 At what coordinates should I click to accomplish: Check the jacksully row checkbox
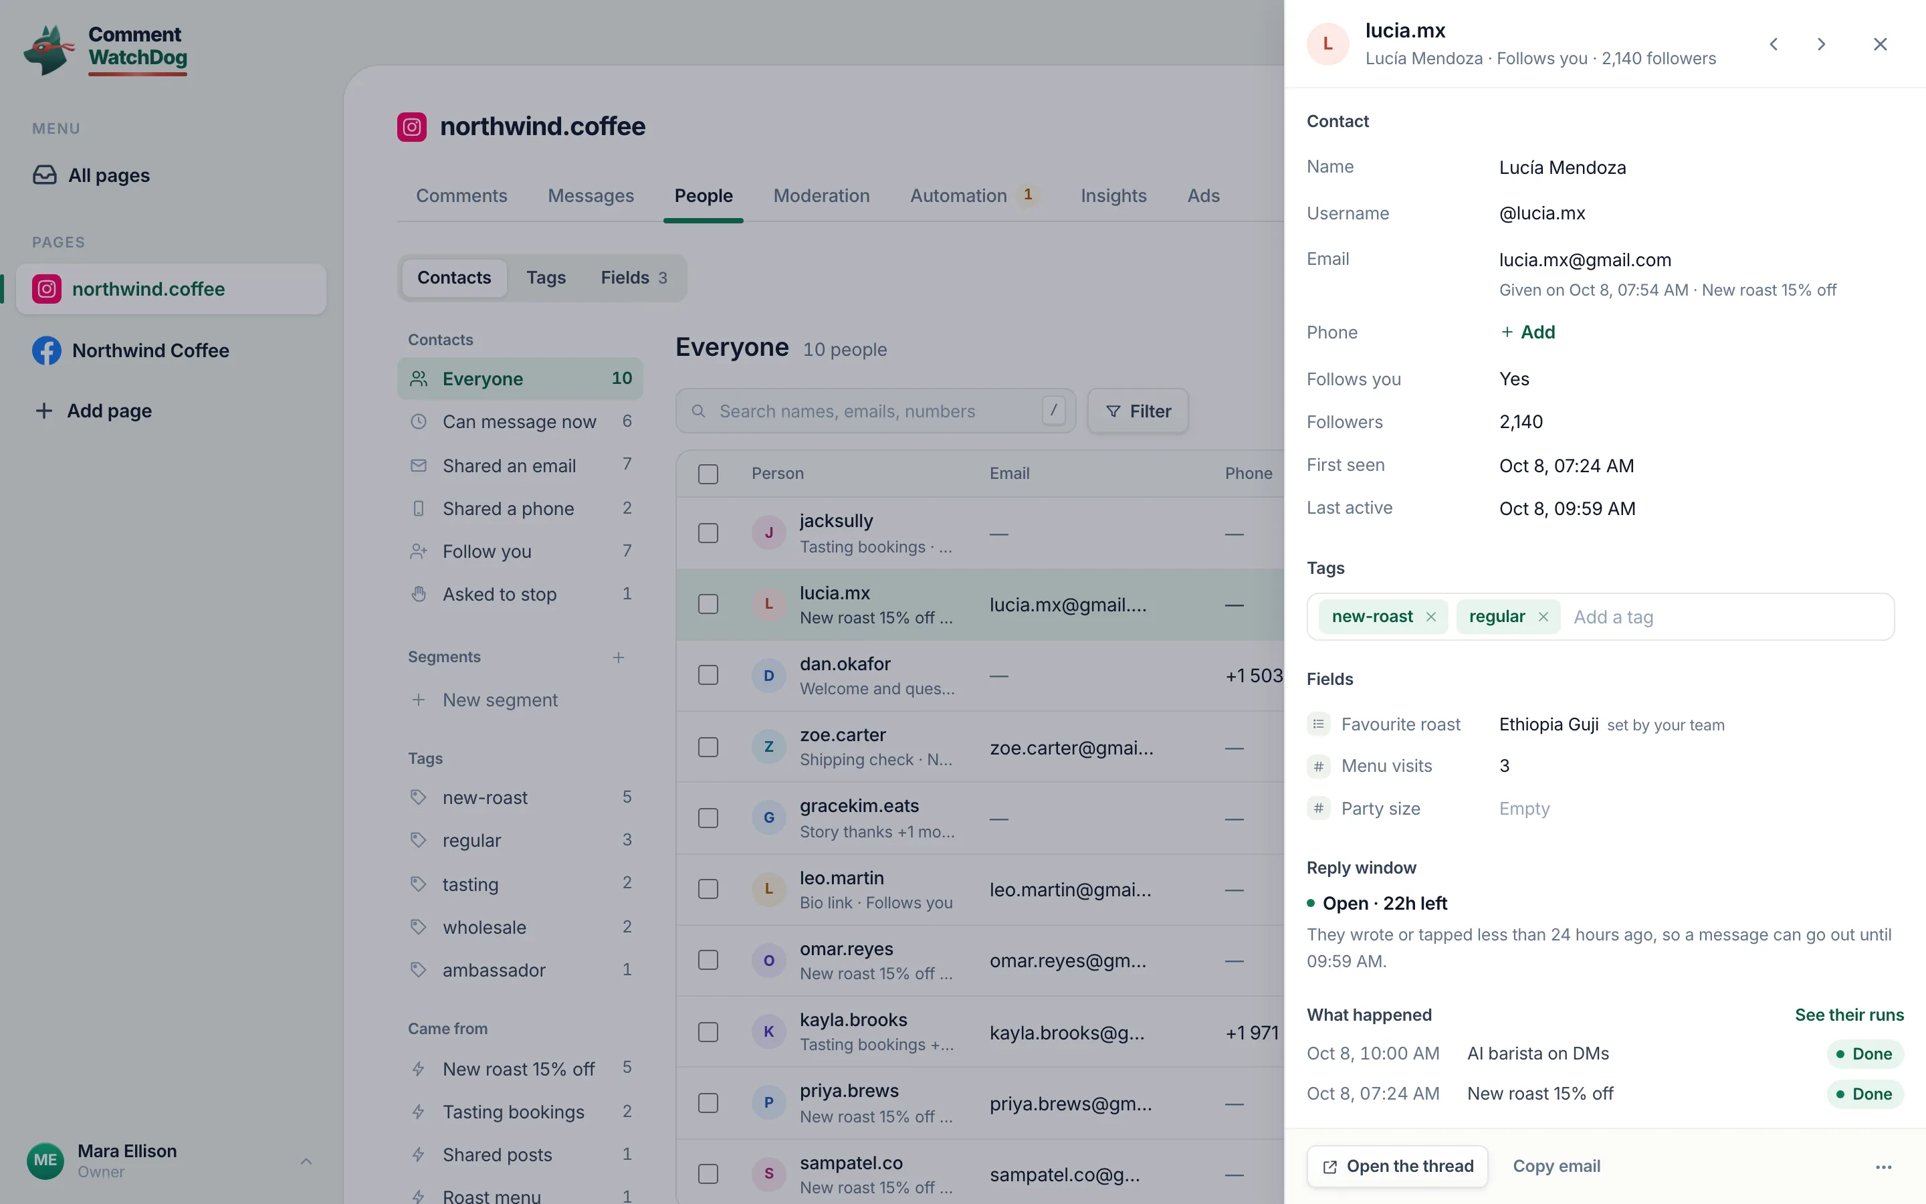tap(708, 532)
